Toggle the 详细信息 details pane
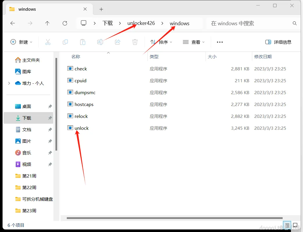Viewport: 303px width, 232px height. (x=278, y=42)
